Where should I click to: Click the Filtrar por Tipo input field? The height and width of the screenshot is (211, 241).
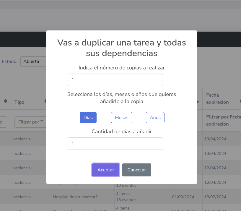[x=30, y=122]
